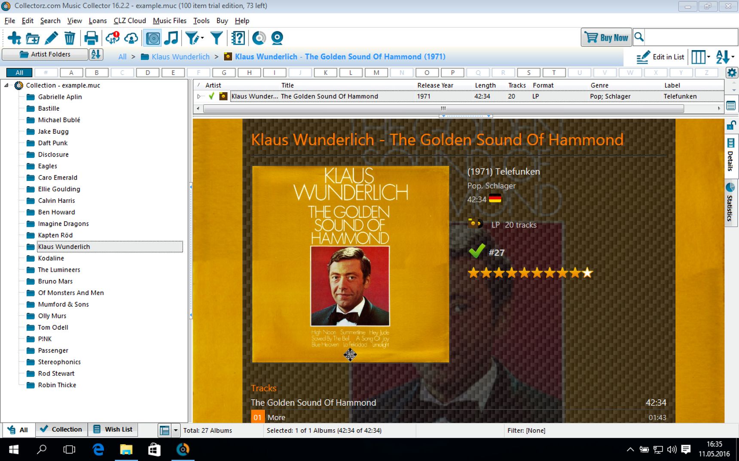Click the cloud upload icon
Image resolution: width=739 pixels, height=461 pixels.
[131, 38]
